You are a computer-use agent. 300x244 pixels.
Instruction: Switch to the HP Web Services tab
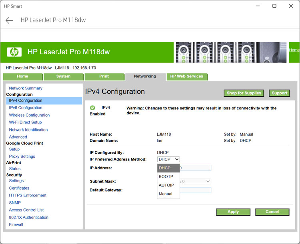(x=187, y=76)
